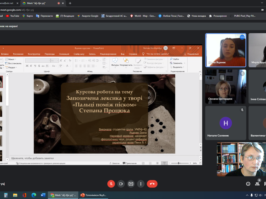Screen dimensions: 266x199
Task: Click the present screen icon
Action: (x=131, y=184)
